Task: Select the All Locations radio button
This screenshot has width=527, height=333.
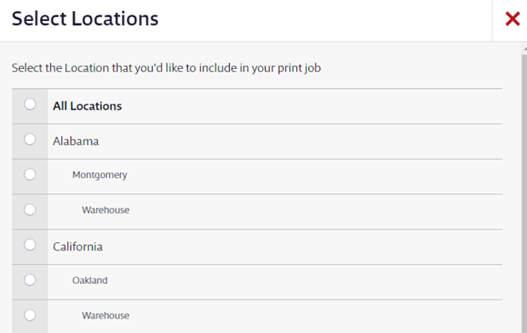Action: (30, 104)
